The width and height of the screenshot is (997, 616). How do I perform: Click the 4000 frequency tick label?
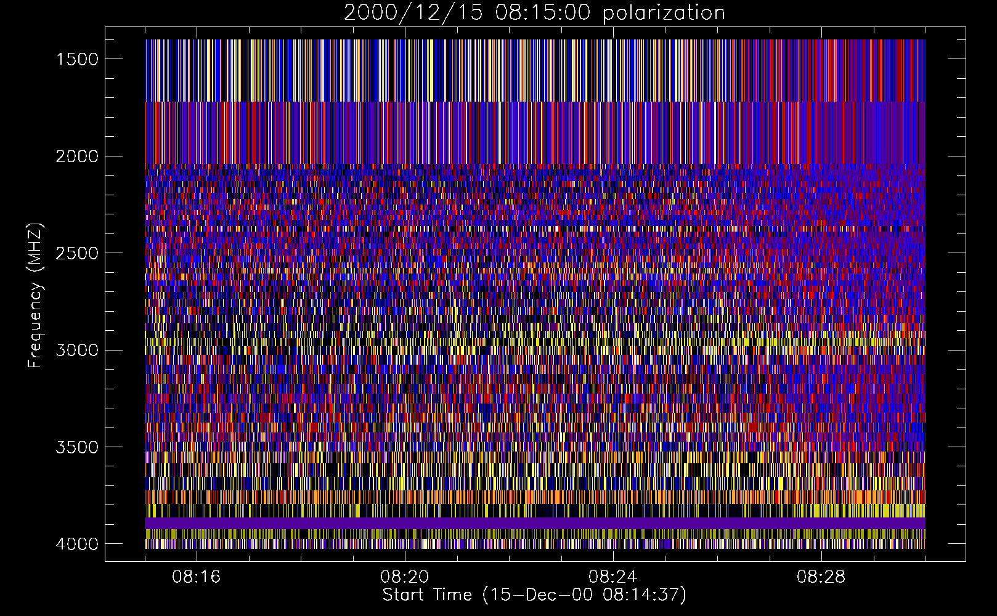point(77,544)
